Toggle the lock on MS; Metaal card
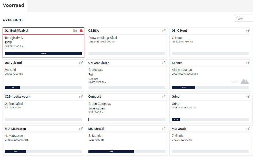 tap(164, 129)
